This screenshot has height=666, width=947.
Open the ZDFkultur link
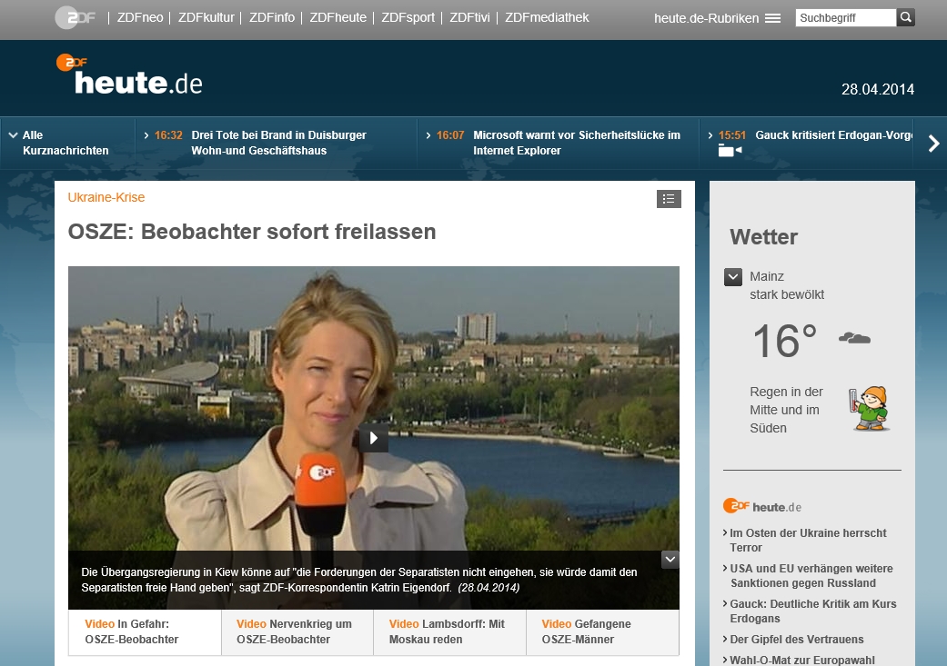(x=206, y=17)
